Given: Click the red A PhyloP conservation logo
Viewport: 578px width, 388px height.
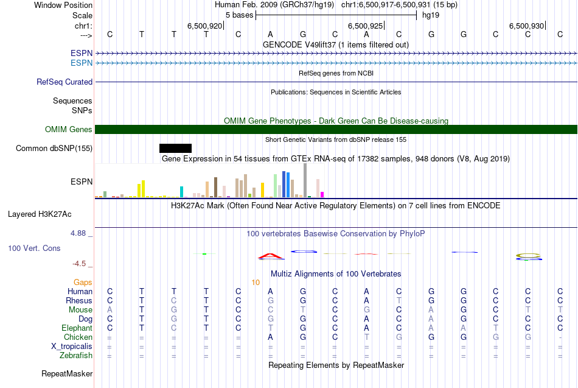Looking at the screenshot, I should tap(270, 256).
